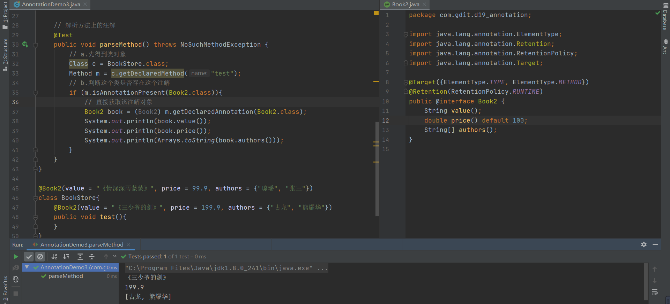Viewport: 670px width, 304px height.
Task: Click the left editor vertical scrollbar thumb
Action: coord(377,169)
